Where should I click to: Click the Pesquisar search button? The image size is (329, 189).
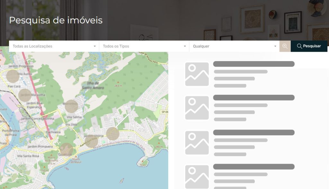tap(309, 46)
